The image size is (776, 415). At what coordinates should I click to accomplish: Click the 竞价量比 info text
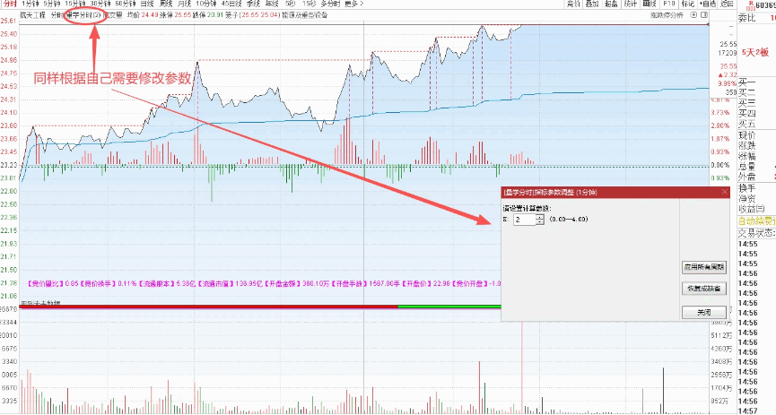[x=53, y=284]
